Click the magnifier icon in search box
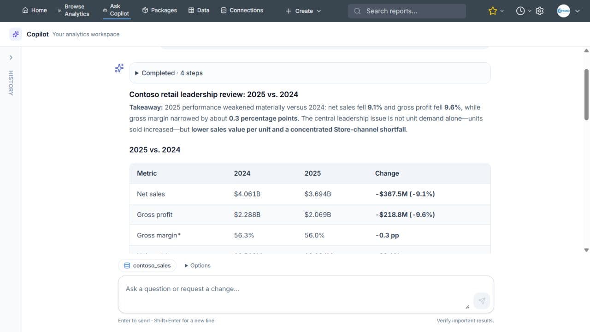 point(357,11)
